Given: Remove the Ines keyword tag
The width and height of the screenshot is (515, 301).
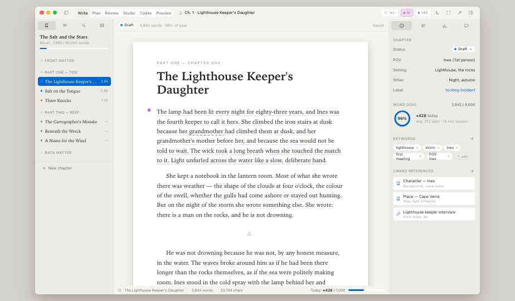Looking at the screenshot, I should point(457,148).
